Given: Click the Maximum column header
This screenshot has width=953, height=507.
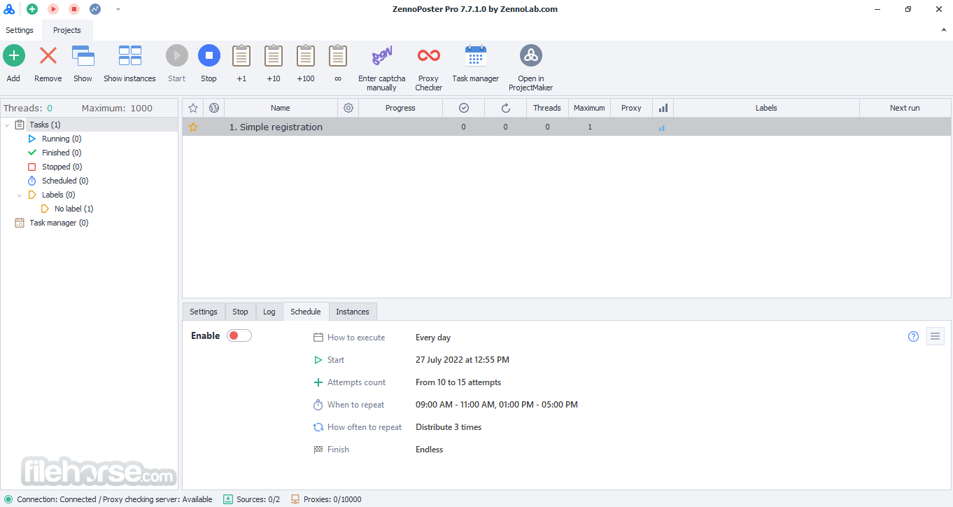Looking at the screenshot, I should tap(589, 108).
